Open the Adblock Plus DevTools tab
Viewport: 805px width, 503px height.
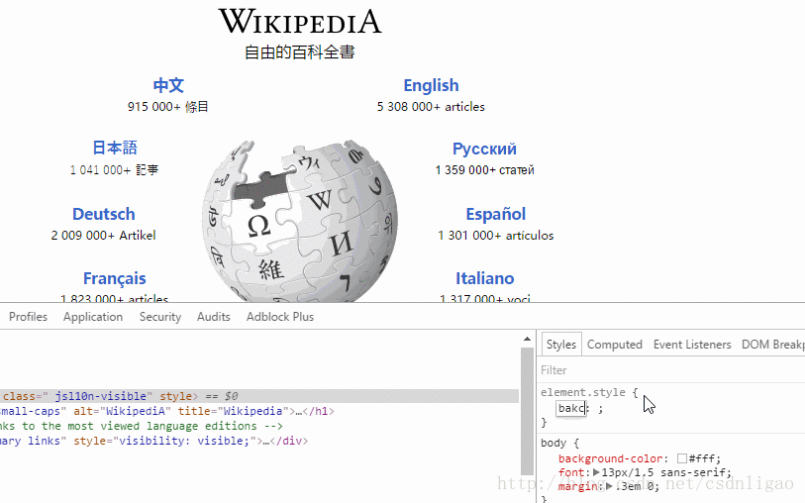[280, 317]
